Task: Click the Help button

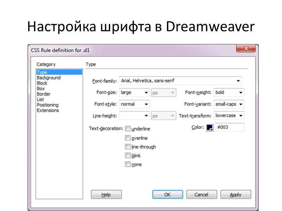Action: click(106, 195)
